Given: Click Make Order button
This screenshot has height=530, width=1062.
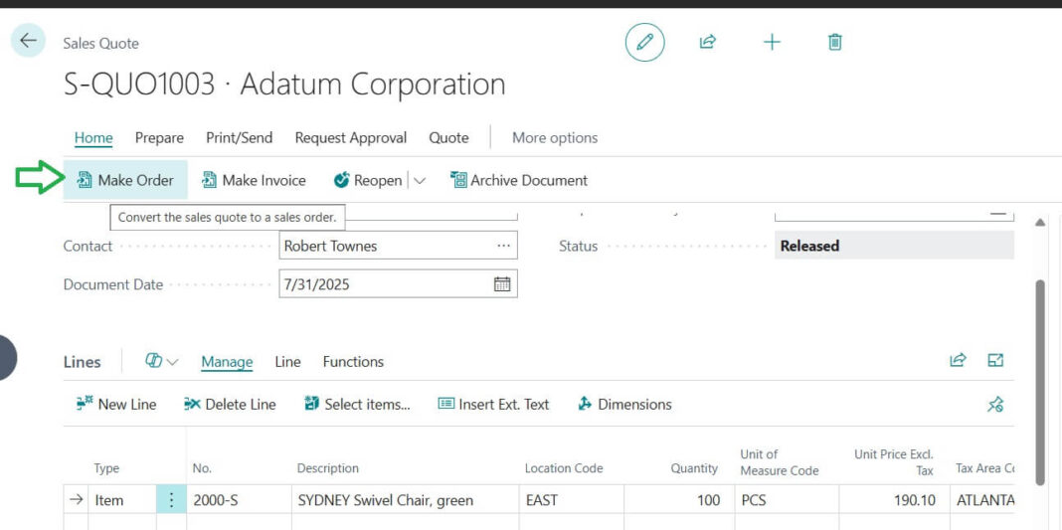Looking at the screenshot, I should click(x=125, y=180).
